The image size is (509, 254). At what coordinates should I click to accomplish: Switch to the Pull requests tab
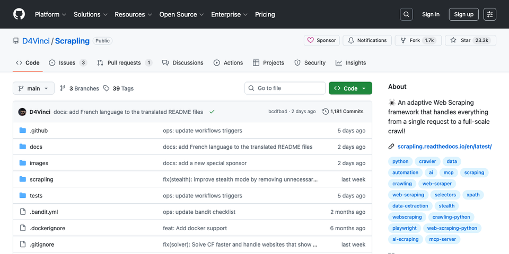pos(125,62)
